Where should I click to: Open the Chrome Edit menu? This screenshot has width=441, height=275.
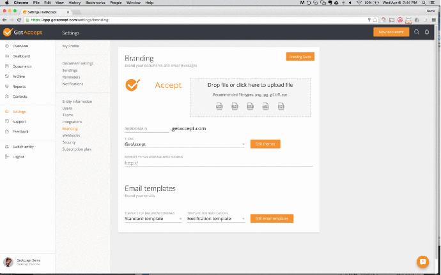(x=47, y=3)
